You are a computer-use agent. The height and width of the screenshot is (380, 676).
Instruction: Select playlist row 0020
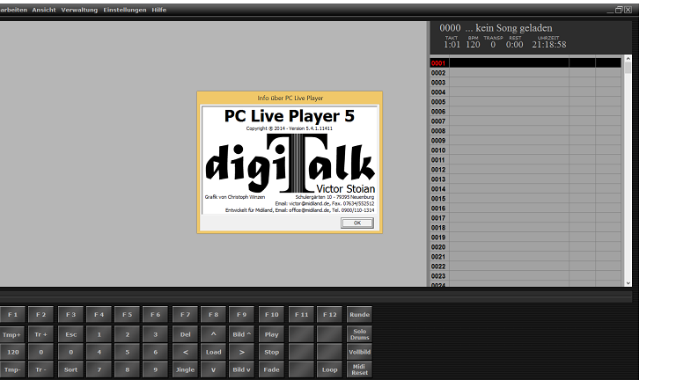point(525,247)
